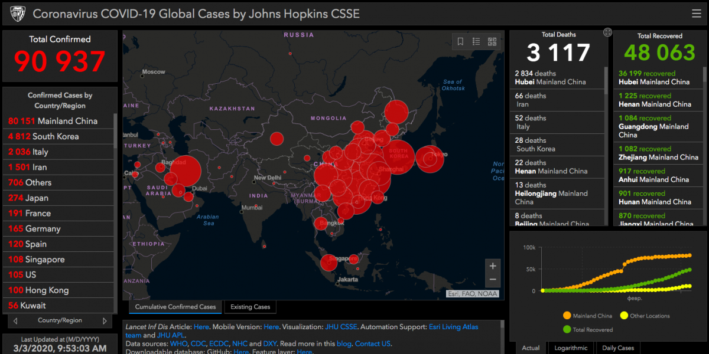Open the CDC data source link
The height and width of the screenshot is (354, 709).
click(x=198, y=343)
